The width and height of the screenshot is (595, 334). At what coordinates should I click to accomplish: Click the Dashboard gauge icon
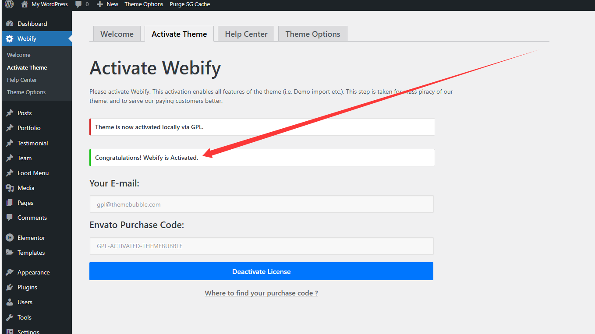pyautogui.click(x=10, y=24)
